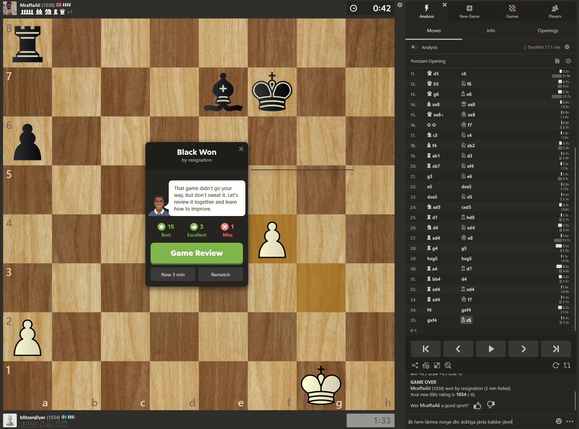Select White's move 34 f4 in list
The height and width of the screenshot is (429, 579).
tap(429, 310)
